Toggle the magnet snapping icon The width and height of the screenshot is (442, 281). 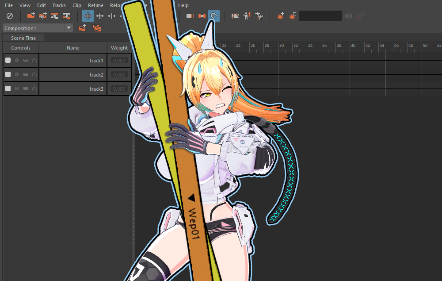click(214, 16)
